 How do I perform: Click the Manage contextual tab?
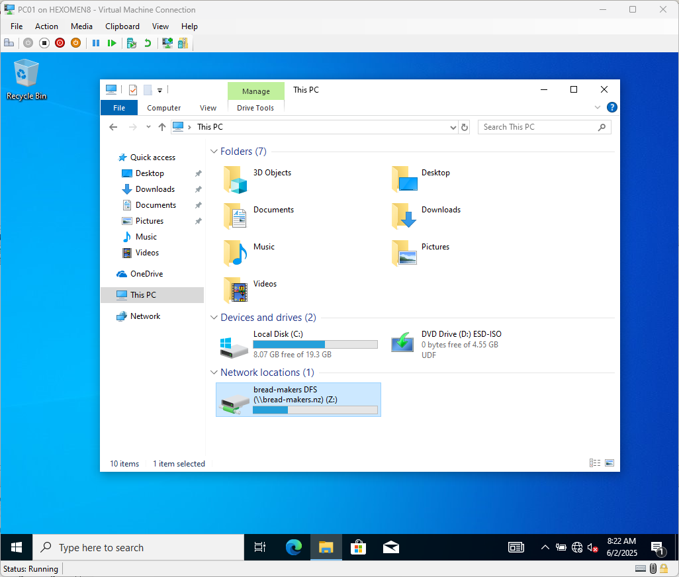click(256, 91)
